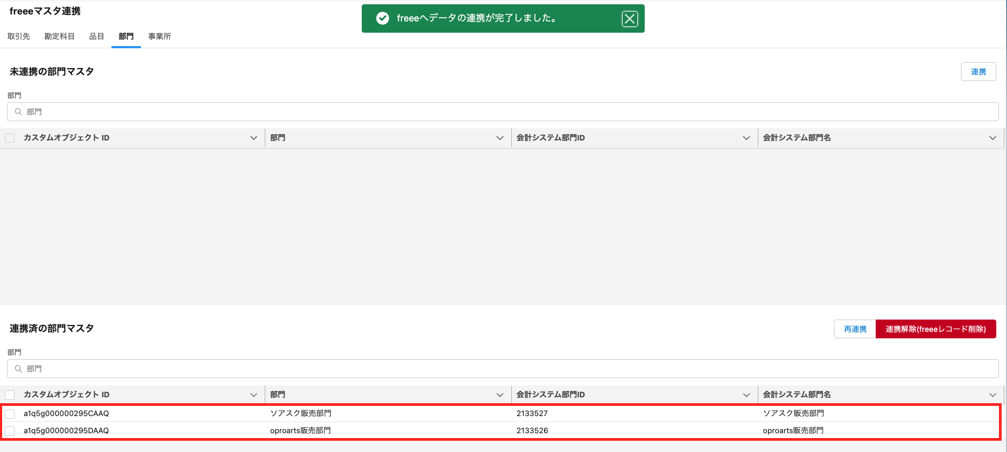Viewport: 1007px width, 452px height.
Task: Click the 再連携 button
Action: (855, 329)
